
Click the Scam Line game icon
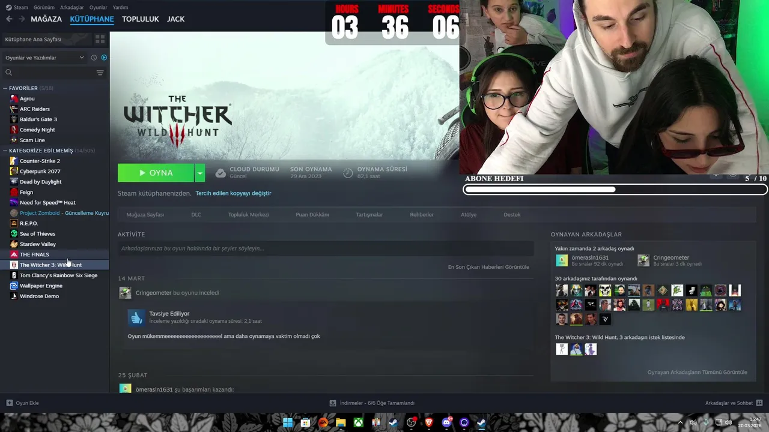coord(14,140)
